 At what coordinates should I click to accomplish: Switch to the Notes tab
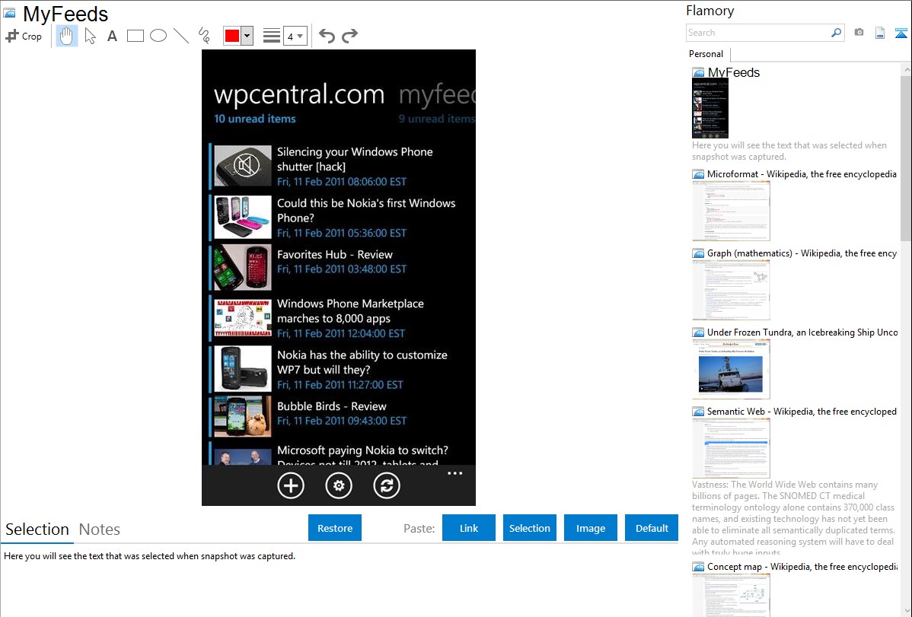tap(100, 530)
